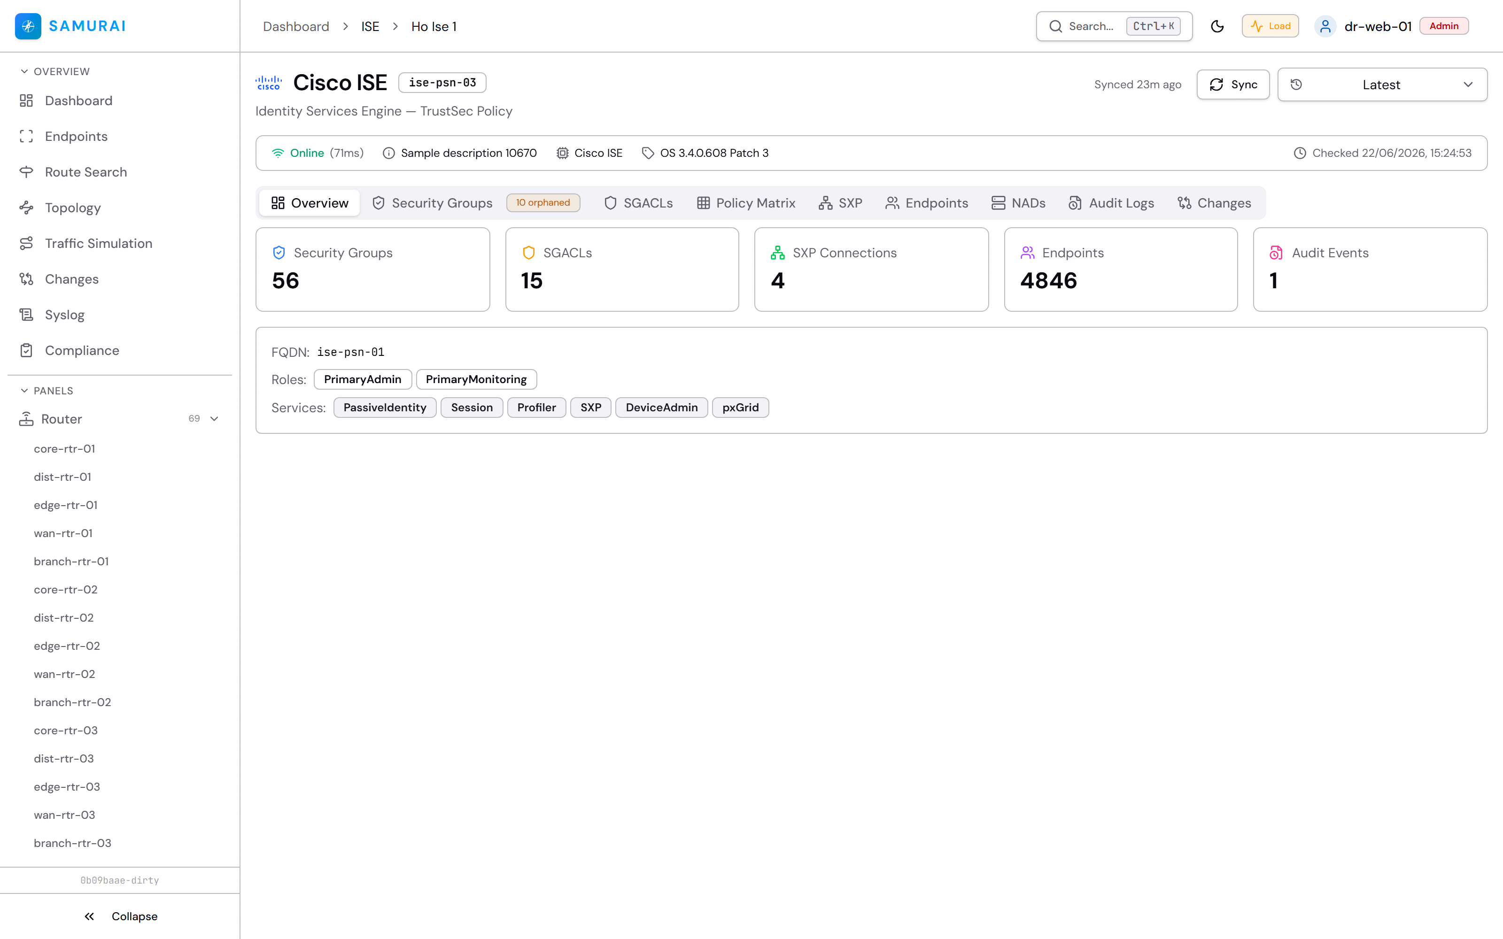Image resolution: width=1503 pixels, height=939 pixels.
Task: Open the Latest snapshot dropdown
Action: point(1382,85)
